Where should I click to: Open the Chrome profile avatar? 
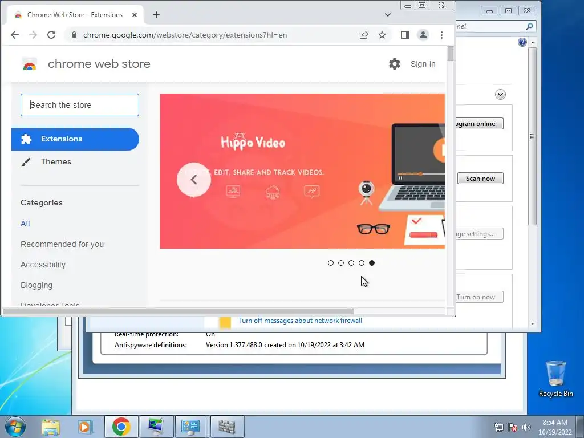tap(423, 35)
